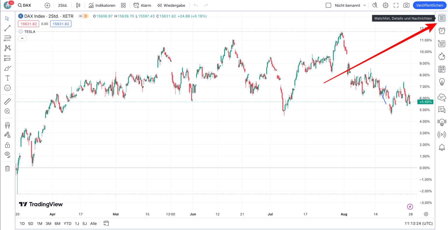Click the Veröffentlichen button

tap(430, 5)
